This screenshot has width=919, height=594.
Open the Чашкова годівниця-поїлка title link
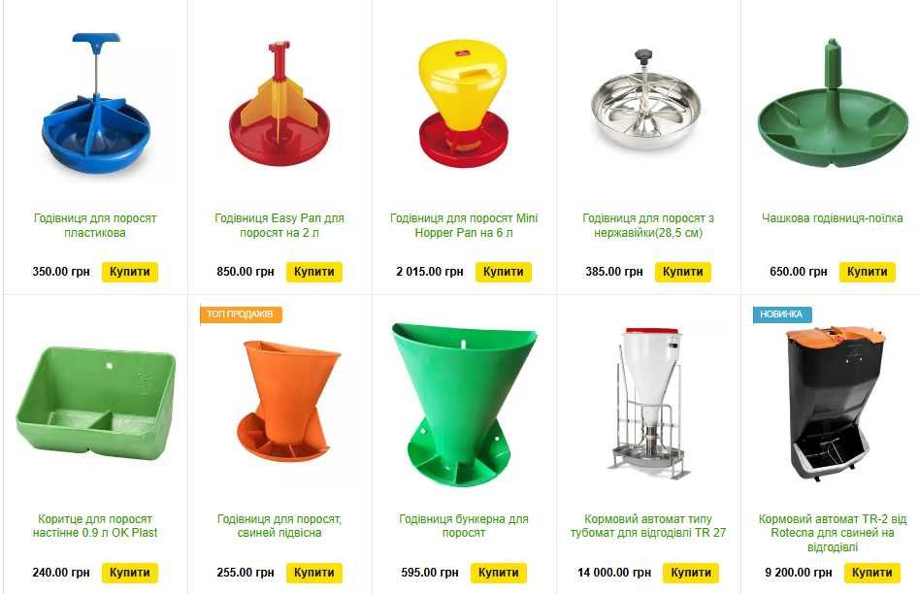coord(833,218)
